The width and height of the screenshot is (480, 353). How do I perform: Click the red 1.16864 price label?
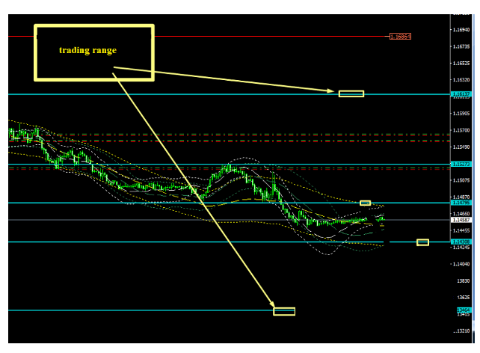point(401,36)
